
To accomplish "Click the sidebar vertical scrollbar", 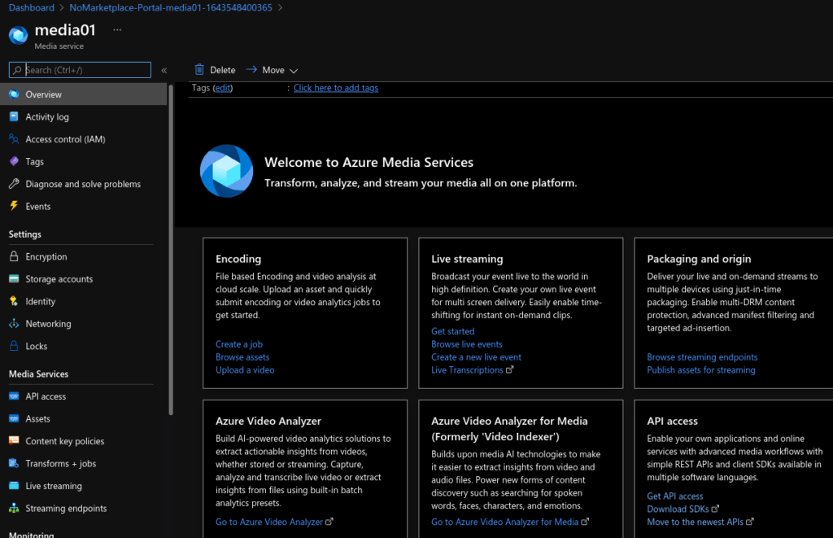I will [171, 250].
